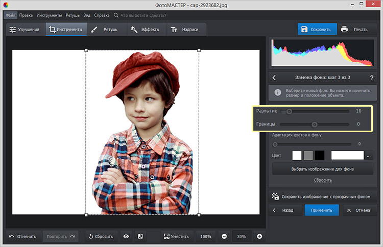Go back using the panel's left arrow

click(274, 78)
